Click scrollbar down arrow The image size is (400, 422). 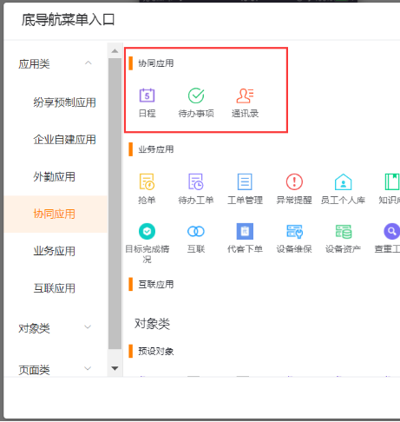click(x=115, y=368)
